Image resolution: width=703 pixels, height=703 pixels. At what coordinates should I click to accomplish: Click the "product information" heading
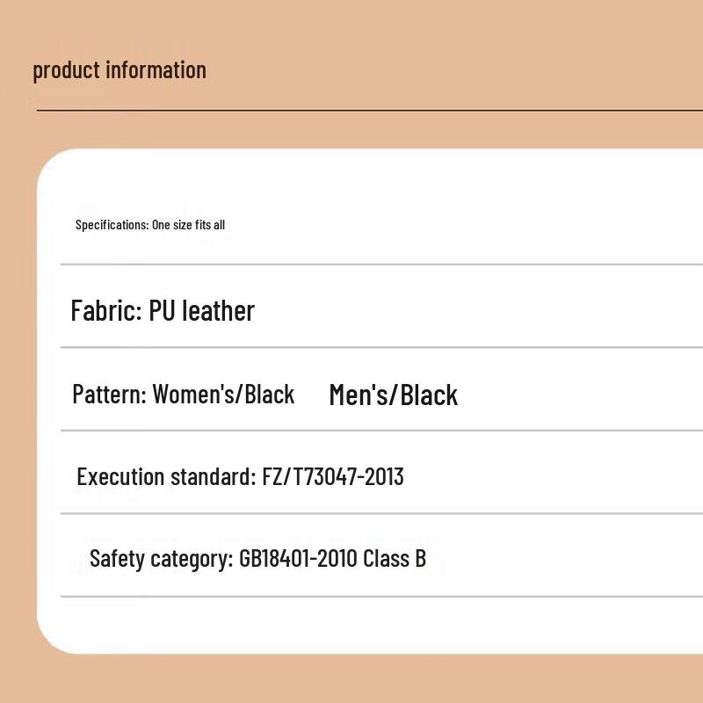tap(120, 70)
